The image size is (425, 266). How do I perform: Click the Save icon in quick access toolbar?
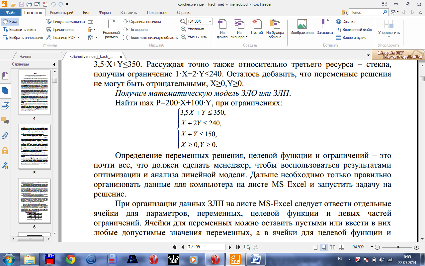click(x=21, y=4)
